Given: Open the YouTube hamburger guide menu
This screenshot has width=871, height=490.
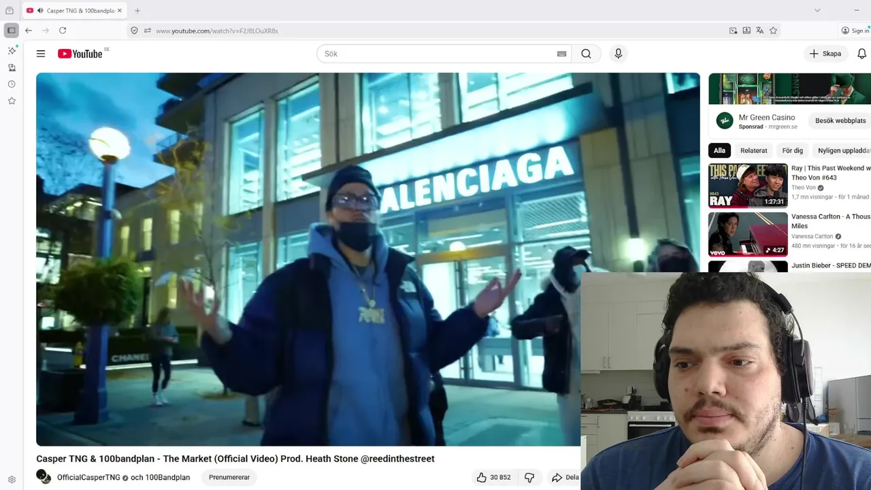Looking at the screenshot, I should coord(41,54).
